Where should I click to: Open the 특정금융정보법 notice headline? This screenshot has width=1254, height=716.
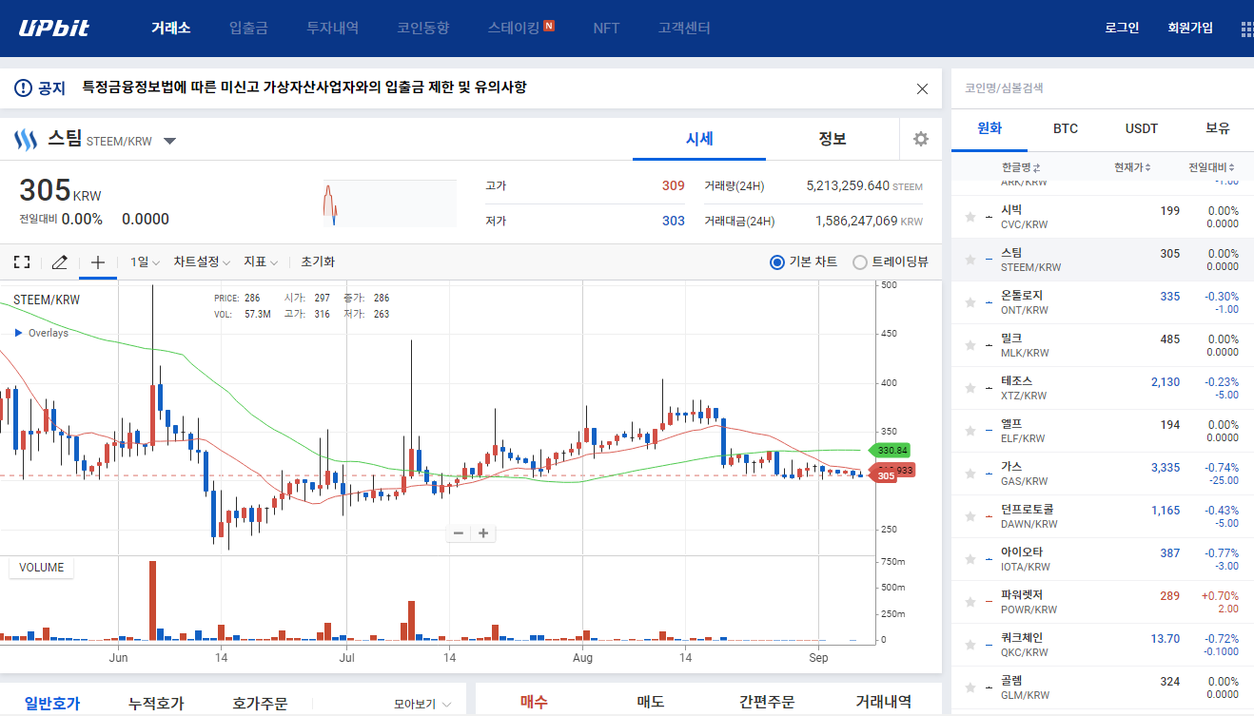pos(304,87)
